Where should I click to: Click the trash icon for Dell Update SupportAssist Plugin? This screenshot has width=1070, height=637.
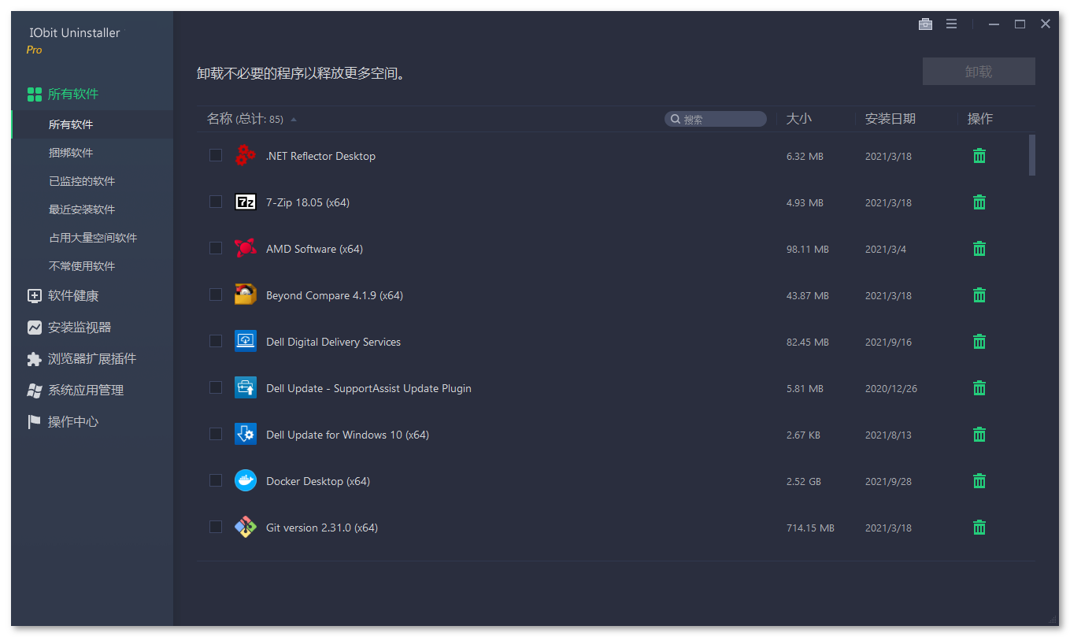[979, 388]
